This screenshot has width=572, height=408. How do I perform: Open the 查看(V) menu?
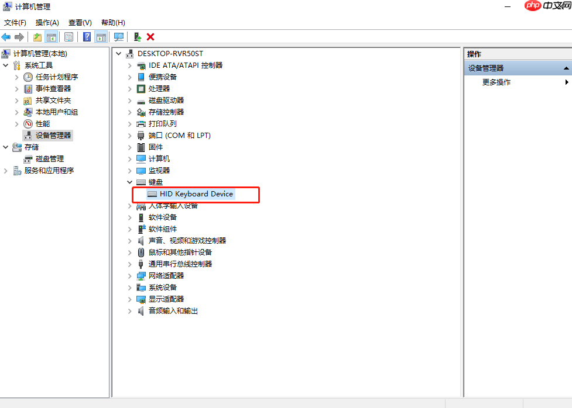[x=80, y=22]
